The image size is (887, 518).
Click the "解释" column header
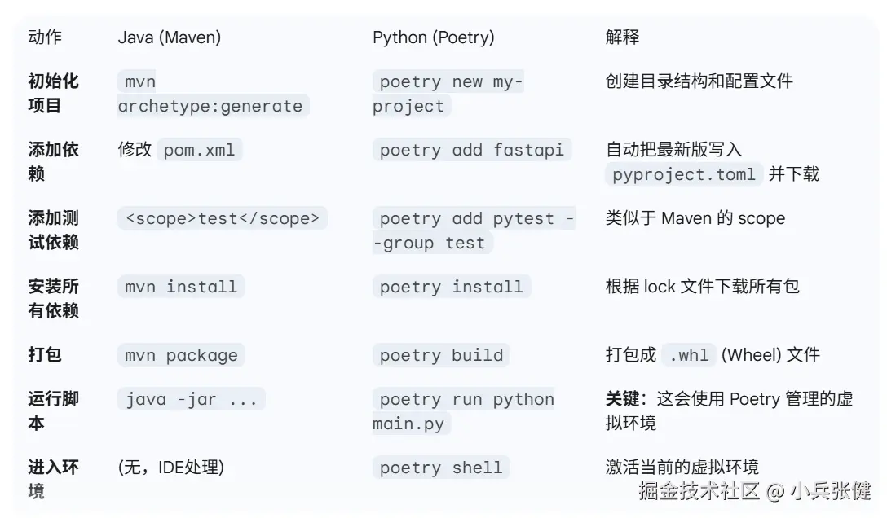coord(622,37)
